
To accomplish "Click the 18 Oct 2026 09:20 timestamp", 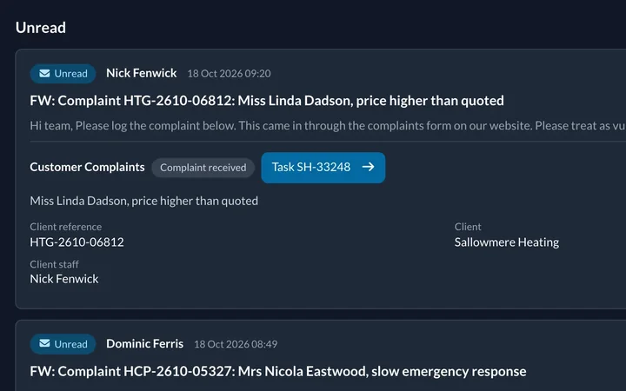I will click(230, 73).
